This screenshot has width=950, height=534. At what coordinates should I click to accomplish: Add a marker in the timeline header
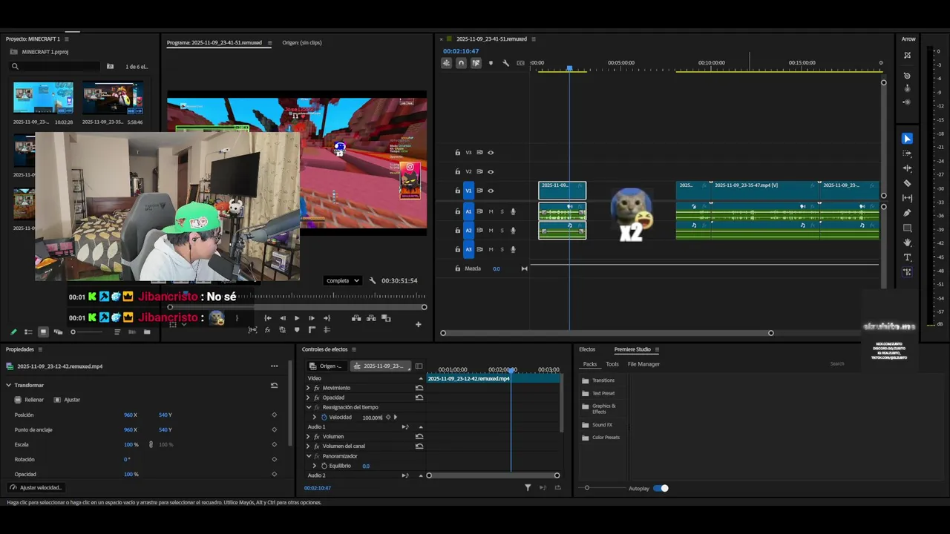491,63
